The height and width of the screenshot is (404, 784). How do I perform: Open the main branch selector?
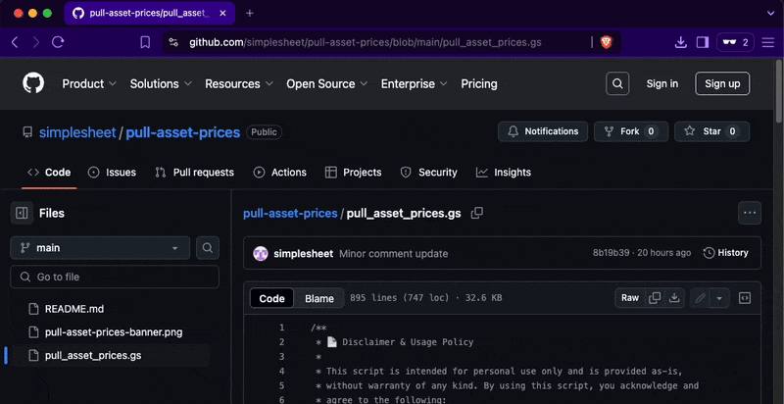coord(100,248)
